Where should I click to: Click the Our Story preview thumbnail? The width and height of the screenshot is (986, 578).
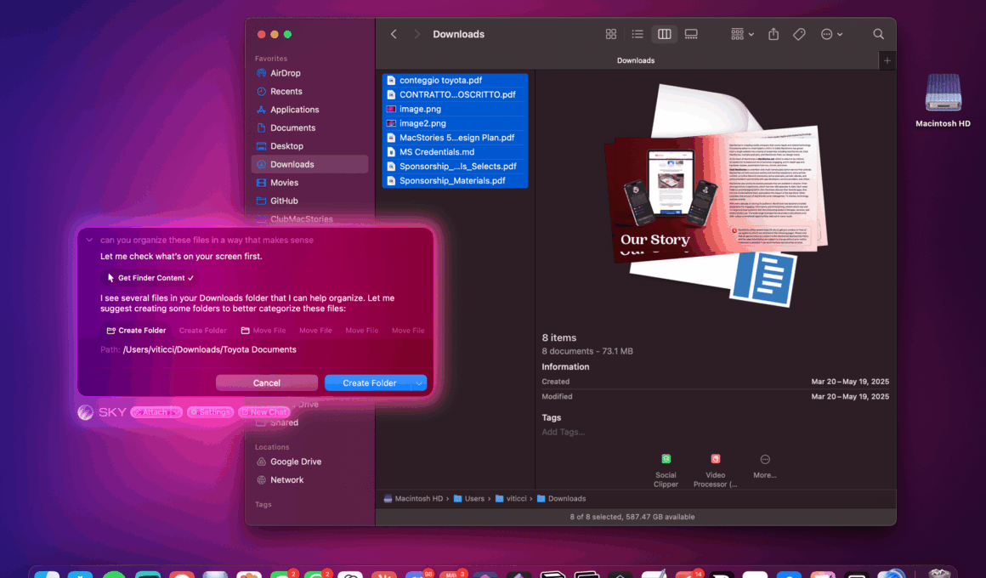(715, 195)
